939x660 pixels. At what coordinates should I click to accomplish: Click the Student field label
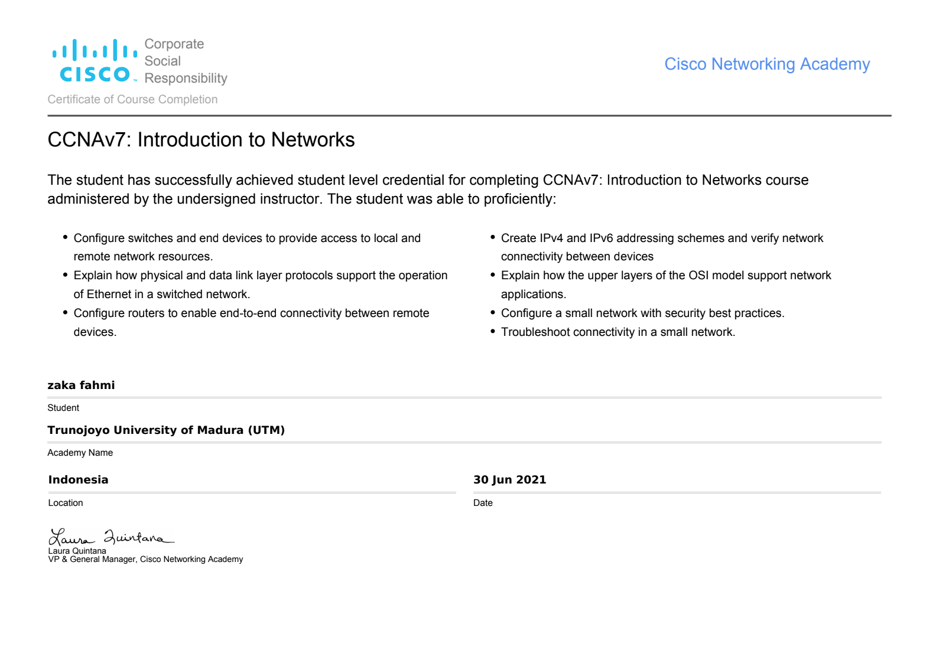click(x=63, y=408)
